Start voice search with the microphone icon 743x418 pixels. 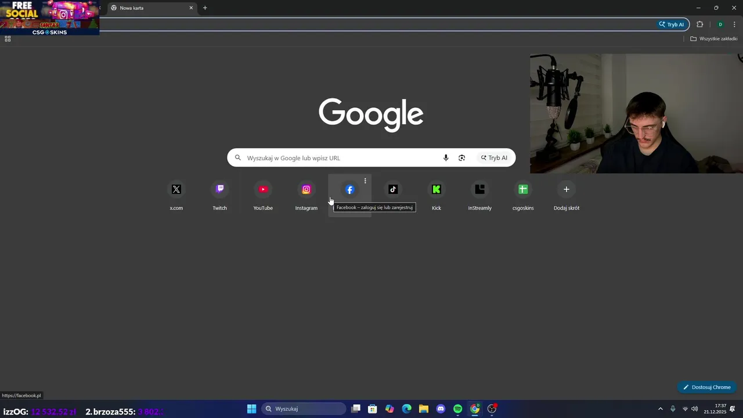(446, 158)
